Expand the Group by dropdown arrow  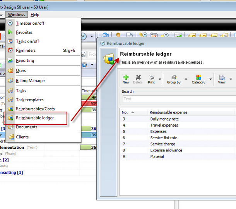pos(186,79)
